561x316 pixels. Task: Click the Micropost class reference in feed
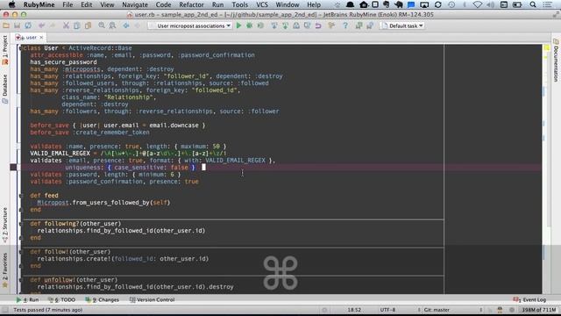click(53, 203)
